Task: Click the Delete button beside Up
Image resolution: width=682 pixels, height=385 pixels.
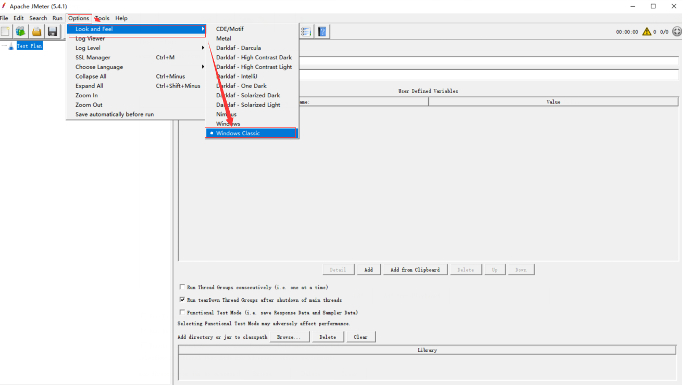Action: [466, 269]
